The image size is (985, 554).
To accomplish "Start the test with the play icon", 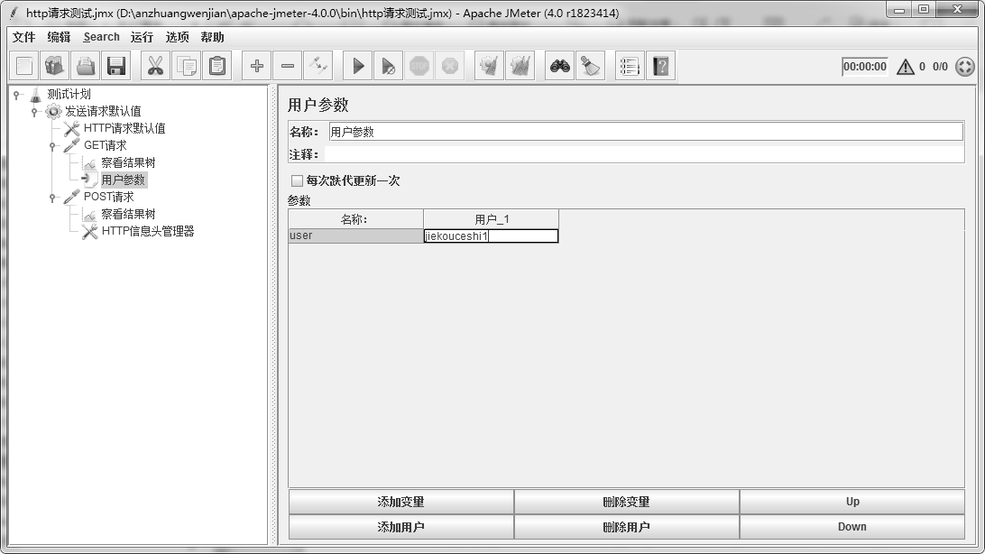I will [x=358, y=66].
